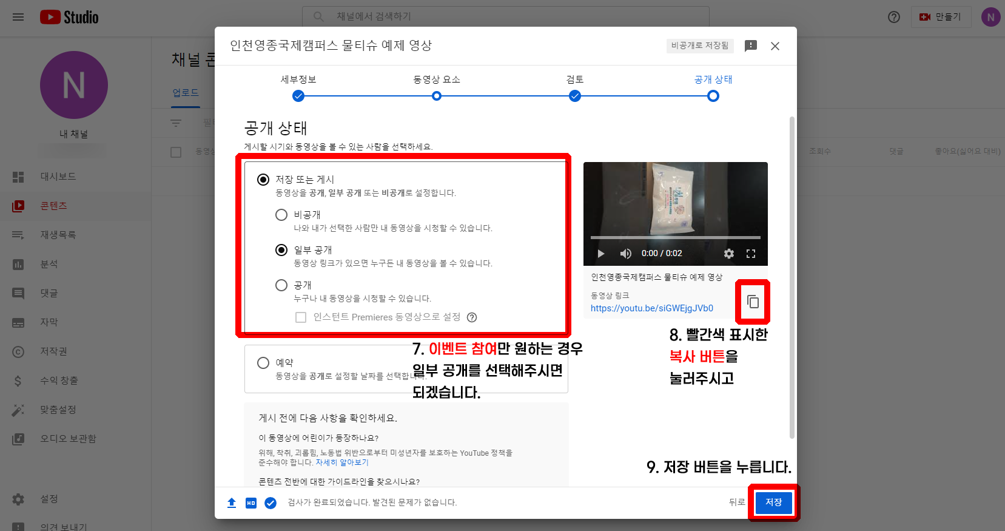Click the send feedback icon in dialog header
This screenshot has width=1005, height=531.
751,46
